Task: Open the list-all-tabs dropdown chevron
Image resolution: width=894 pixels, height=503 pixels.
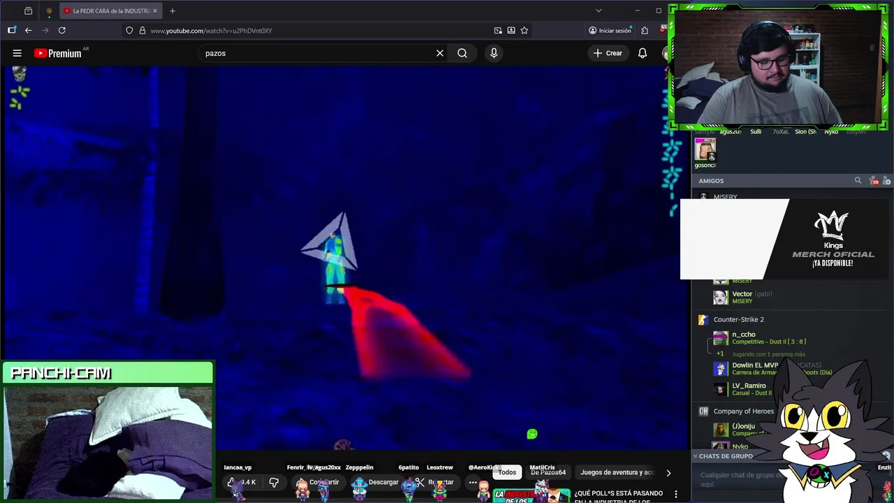Action: pyautogui.click(x=599, y=10)
